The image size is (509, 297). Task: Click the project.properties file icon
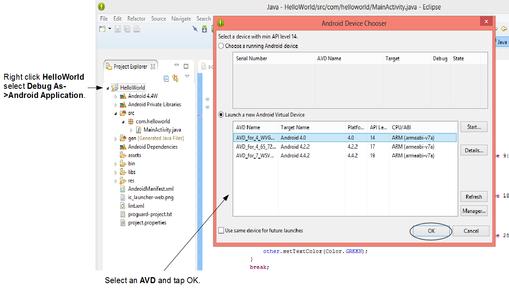tap(123, 222)
